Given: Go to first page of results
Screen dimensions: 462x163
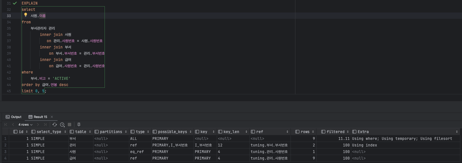Looking at the screenshot, I should [x=6, y=125].
